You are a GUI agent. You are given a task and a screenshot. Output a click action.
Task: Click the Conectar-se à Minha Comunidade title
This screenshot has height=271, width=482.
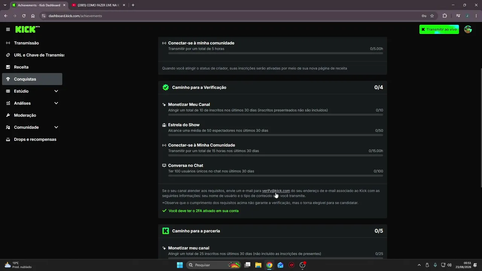coord(201,145)
